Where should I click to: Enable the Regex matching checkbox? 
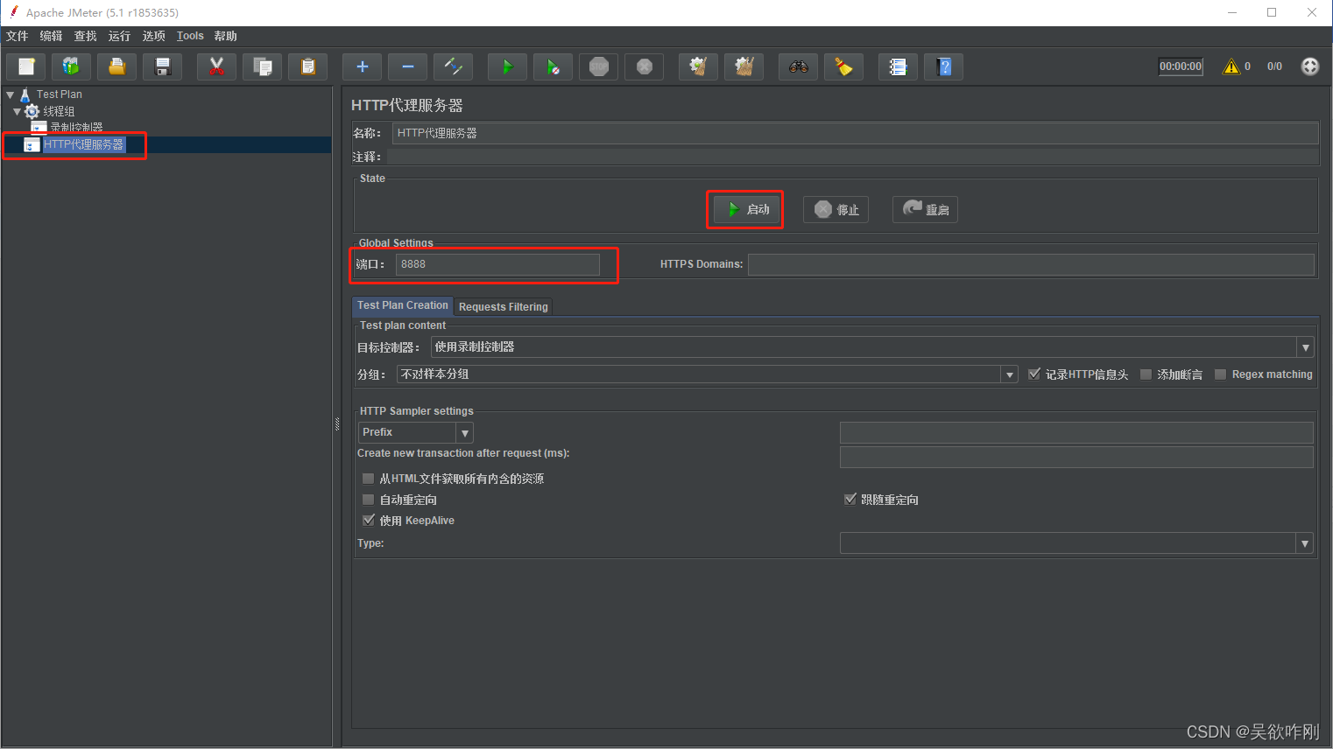click(1220, 374)
